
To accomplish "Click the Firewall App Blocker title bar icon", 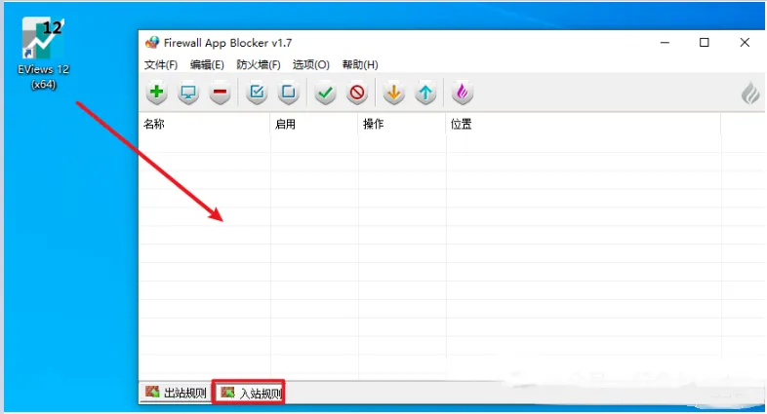I will 152,43.
